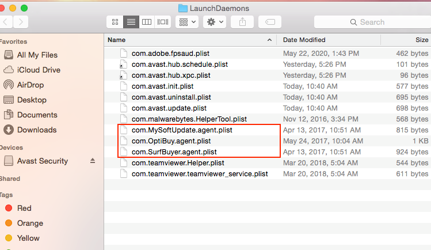Select the Avast Security device
The image size is (431, 250).
(43, 161)
